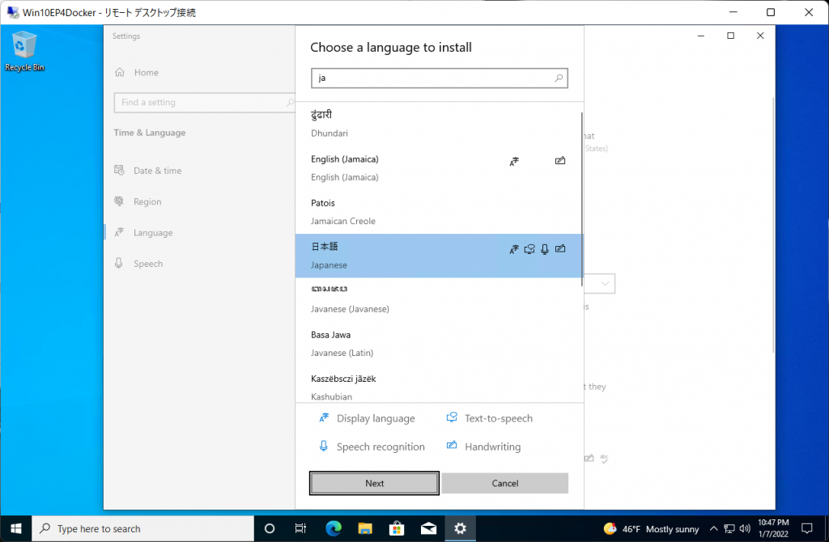Image resolution: width=829 pixels, height=542 pixels.
Task: Click the handwriting icon on English (Jamaica) row
Action: (x=560, y=161)
